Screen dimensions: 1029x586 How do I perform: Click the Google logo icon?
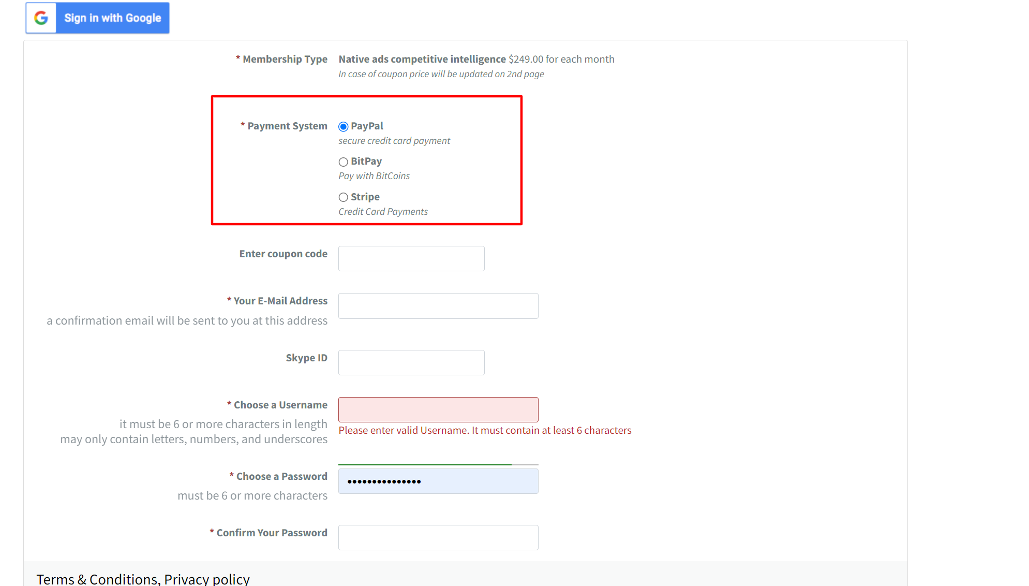[40, 18]
